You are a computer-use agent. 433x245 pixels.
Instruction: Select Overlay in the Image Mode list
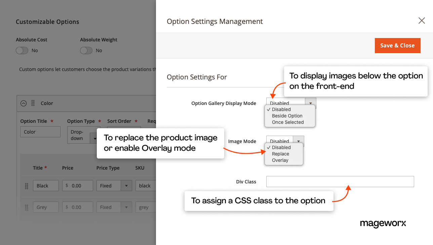(x=280, y=160)
